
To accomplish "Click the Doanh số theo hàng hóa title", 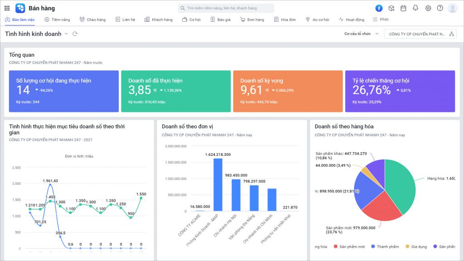I will point(344,126).
